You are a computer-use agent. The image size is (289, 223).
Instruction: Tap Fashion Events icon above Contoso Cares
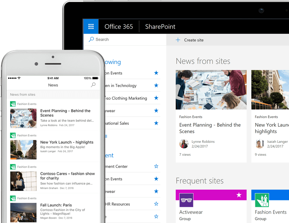pos(13,167)
